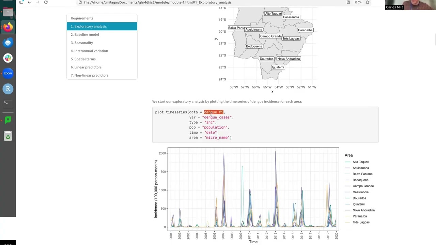The width and height of the screenshot is (436, 245).
Task: Click the highlighted dengue_MS text in code
Action: pos(214,112)
